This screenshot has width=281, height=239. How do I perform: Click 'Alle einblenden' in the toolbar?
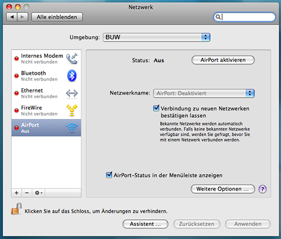tap(57, 17)
